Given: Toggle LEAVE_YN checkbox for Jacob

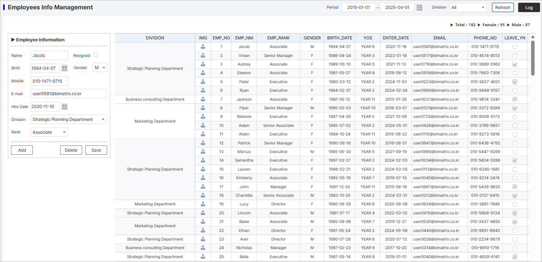Looking at the screenshot, I should [x=515, y=47].
